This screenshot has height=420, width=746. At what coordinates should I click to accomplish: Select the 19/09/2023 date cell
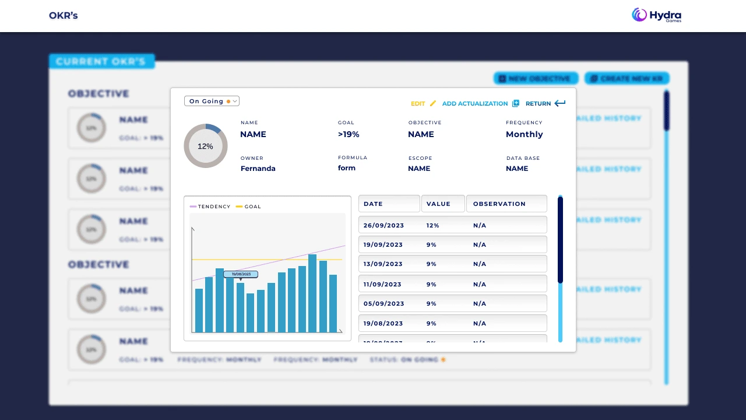tap(383, 245)
